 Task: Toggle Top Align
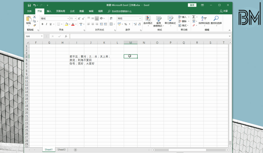[89, 18]
